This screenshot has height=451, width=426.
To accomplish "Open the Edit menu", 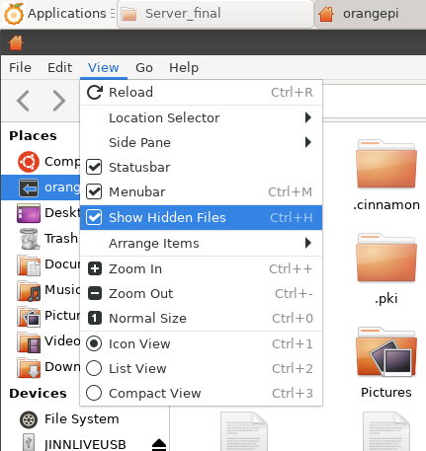I will (x=59, y=68).
